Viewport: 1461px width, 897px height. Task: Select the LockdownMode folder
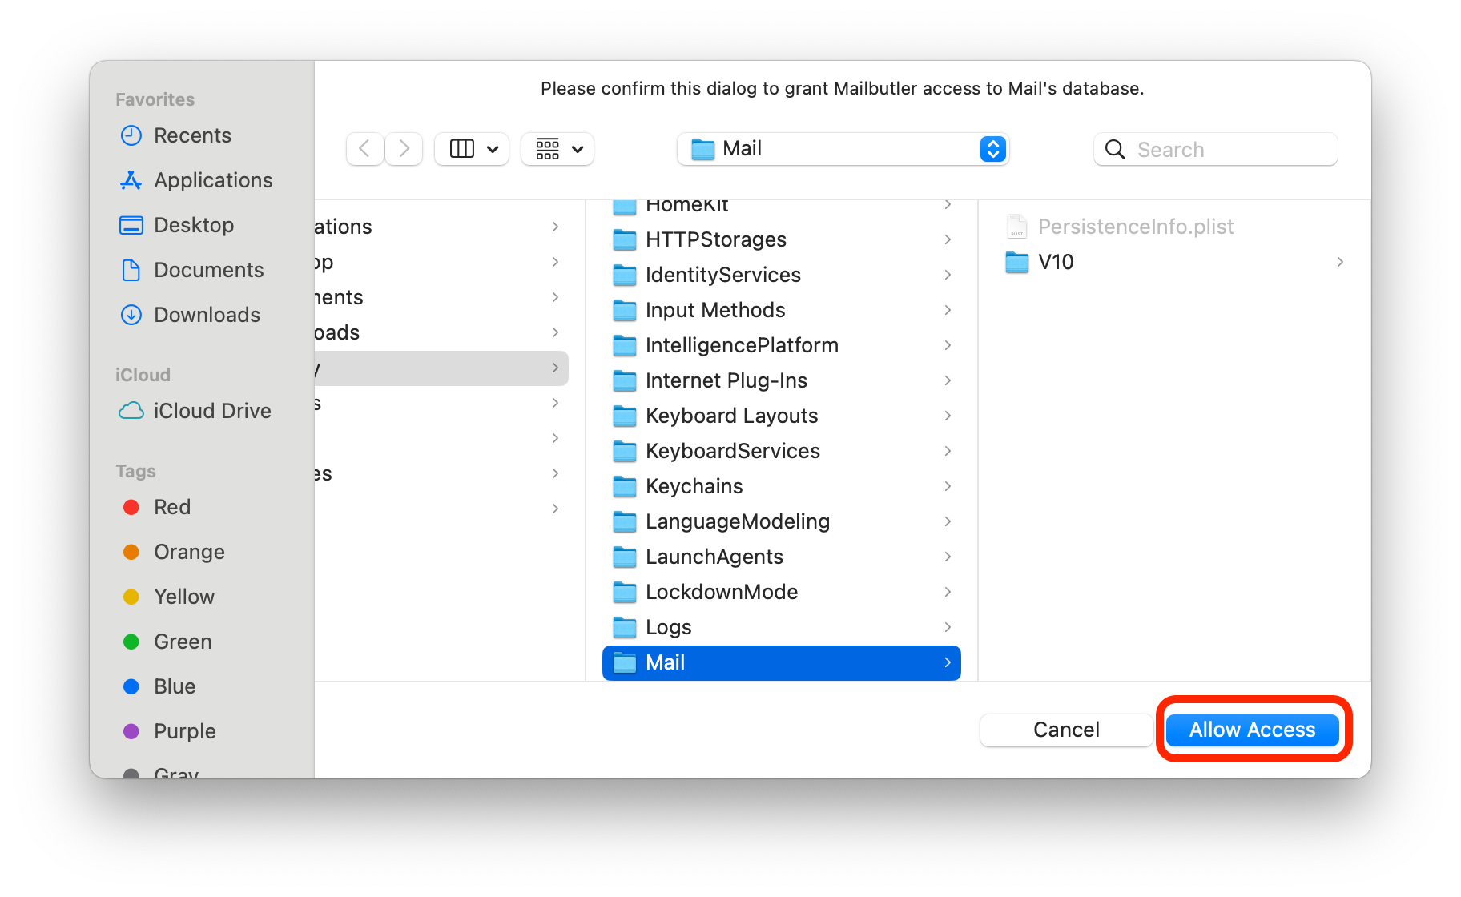tap(782, 592)
